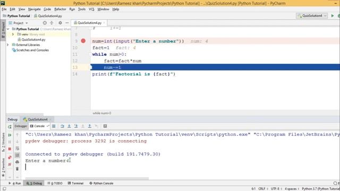Switch to the Console tab
This screenshot has width=340, height=191.
39,126
